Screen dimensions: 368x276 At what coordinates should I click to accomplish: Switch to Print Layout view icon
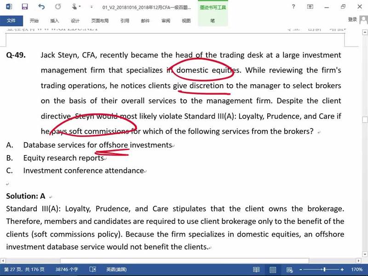click(x=272, y=270)
